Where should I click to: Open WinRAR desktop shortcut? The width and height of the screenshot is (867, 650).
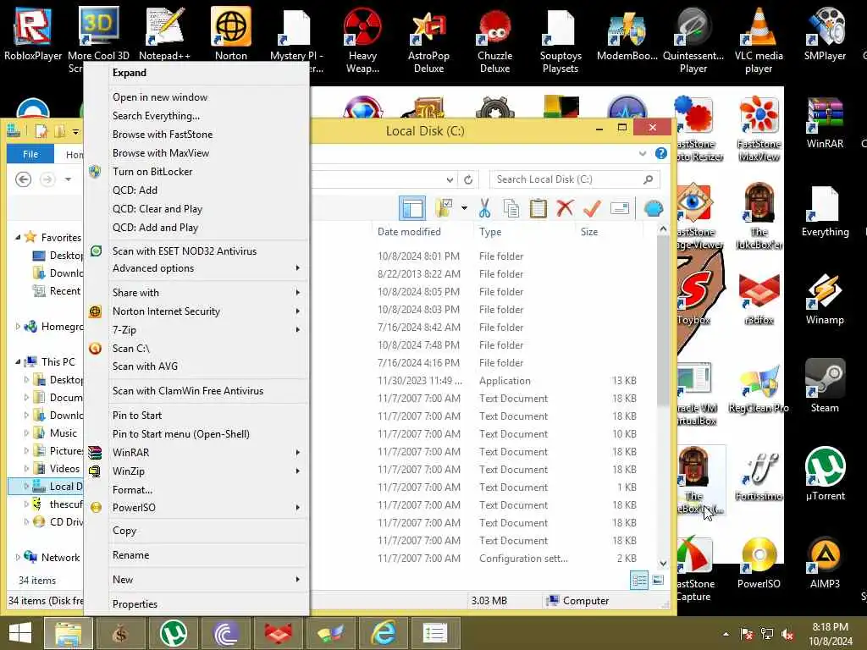[x=825, y=123]
